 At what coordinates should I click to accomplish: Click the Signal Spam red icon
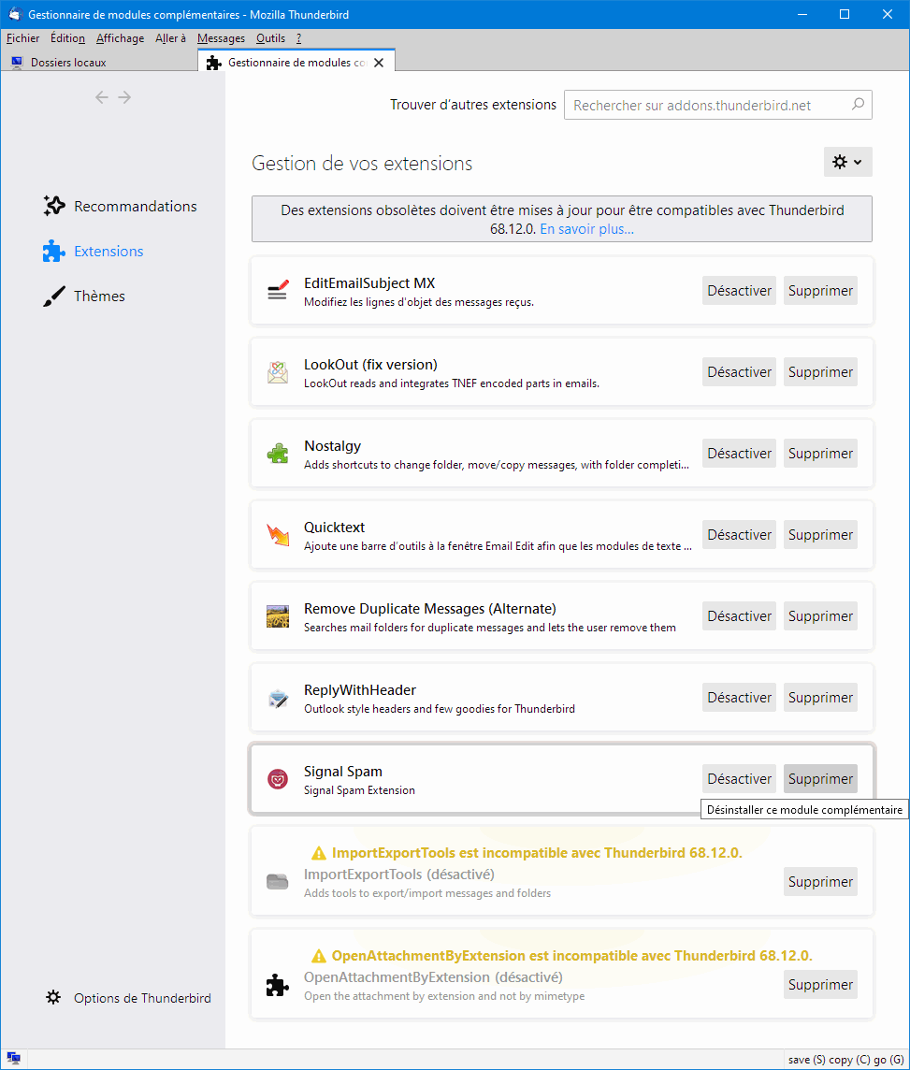coord(278,778)
